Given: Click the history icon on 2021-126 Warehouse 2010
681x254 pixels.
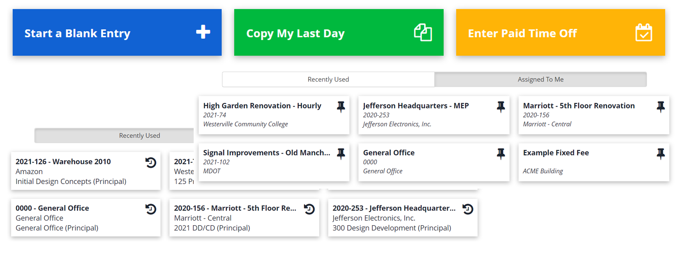Looking at the screenshot, I should pos(151,163).
